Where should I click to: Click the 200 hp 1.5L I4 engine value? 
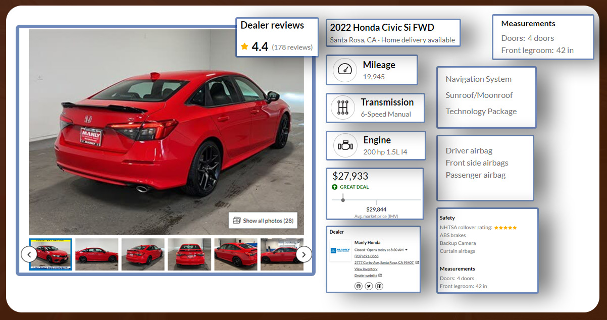tap(385, 152)
